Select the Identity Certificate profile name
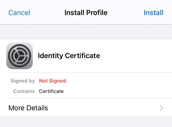 click(69, 56)
